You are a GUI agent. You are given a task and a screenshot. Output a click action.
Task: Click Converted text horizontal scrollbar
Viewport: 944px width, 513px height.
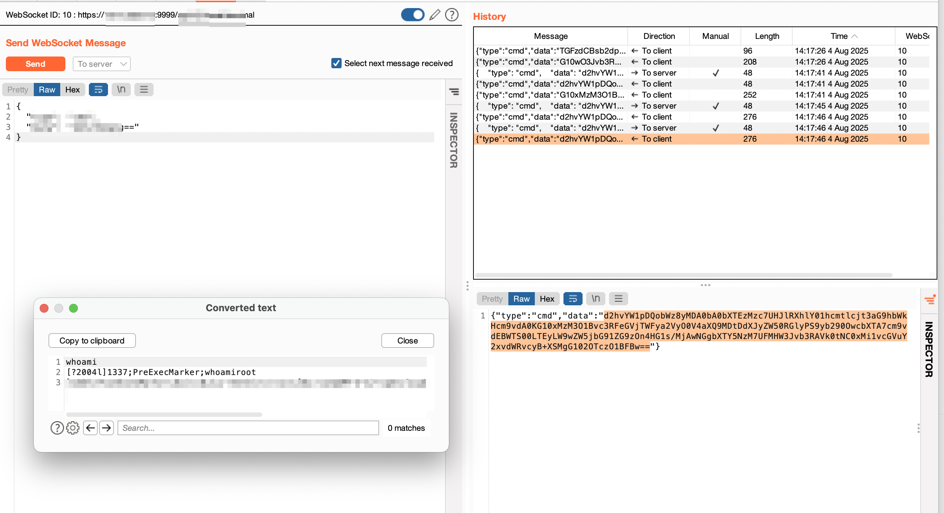click(x=164, y=414)
